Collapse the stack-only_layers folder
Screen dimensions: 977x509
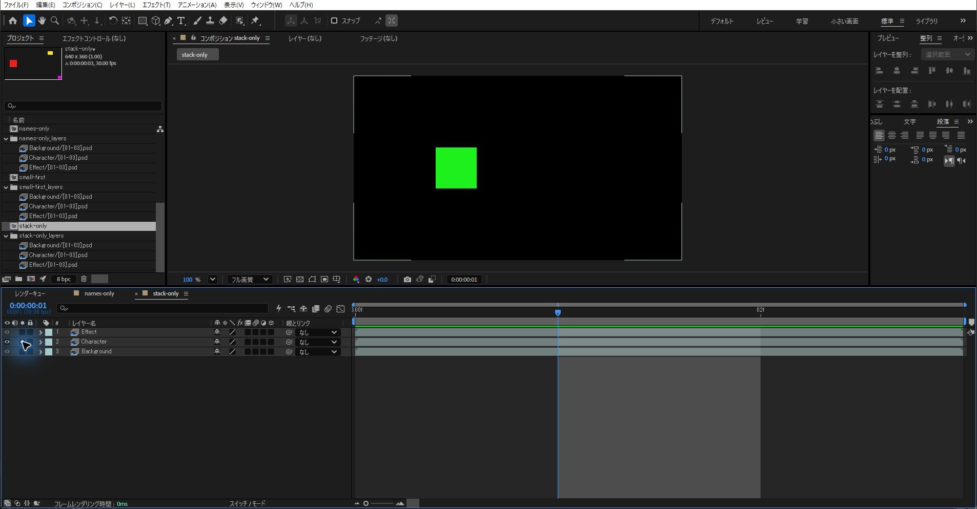pyautogui.click(x=6, y=236)
